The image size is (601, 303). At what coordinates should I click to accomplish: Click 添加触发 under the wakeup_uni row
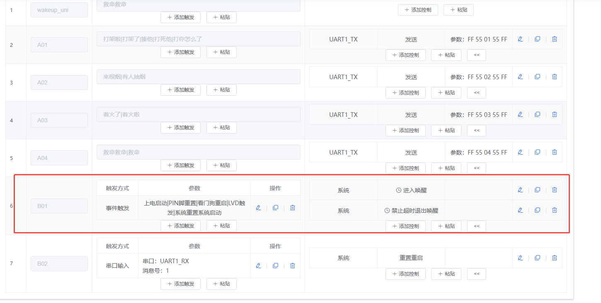click(180, 17)
